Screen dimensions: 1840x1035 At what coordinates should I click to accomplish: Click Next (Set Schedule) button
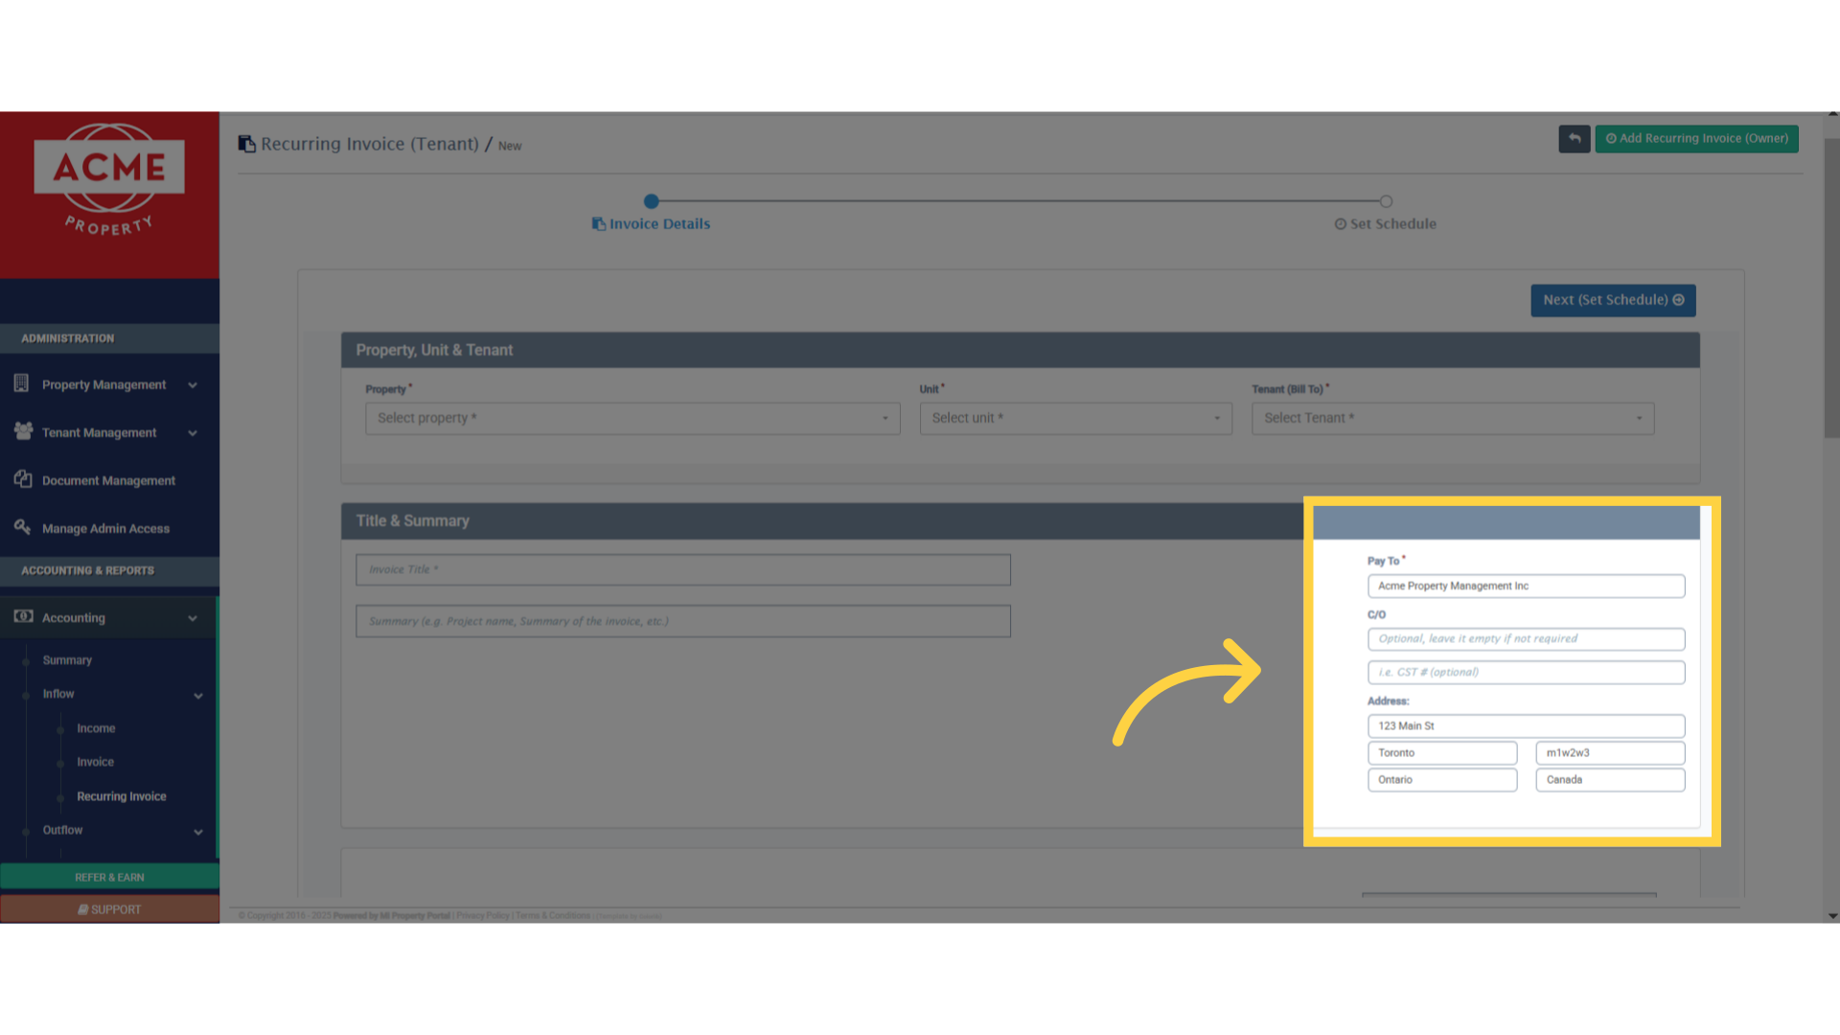[1613, 300]
